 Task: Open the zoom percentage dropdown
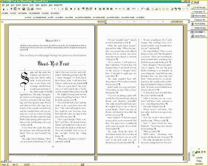(138, 9)
